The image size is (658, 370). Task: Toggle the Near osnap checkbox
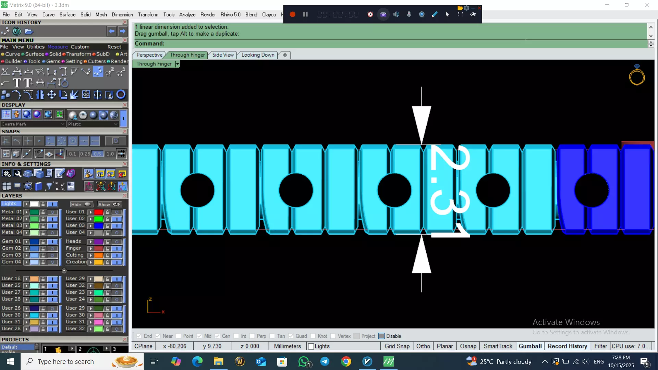click(x=158, y=336)
